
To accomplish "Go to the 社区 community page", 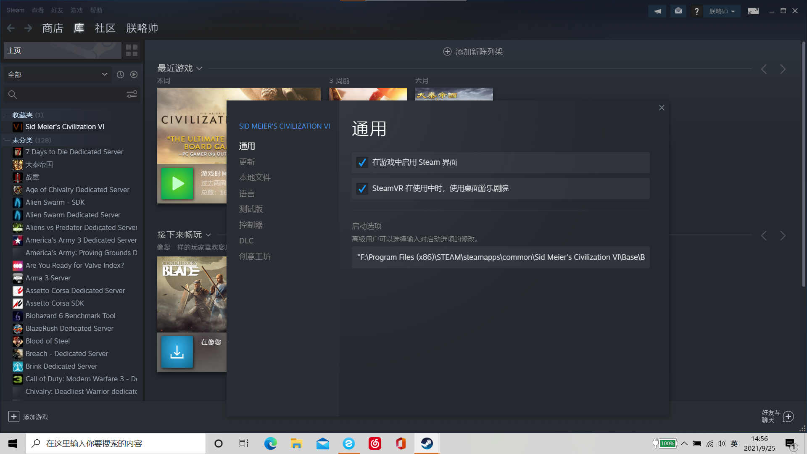I will click(105, 28).
